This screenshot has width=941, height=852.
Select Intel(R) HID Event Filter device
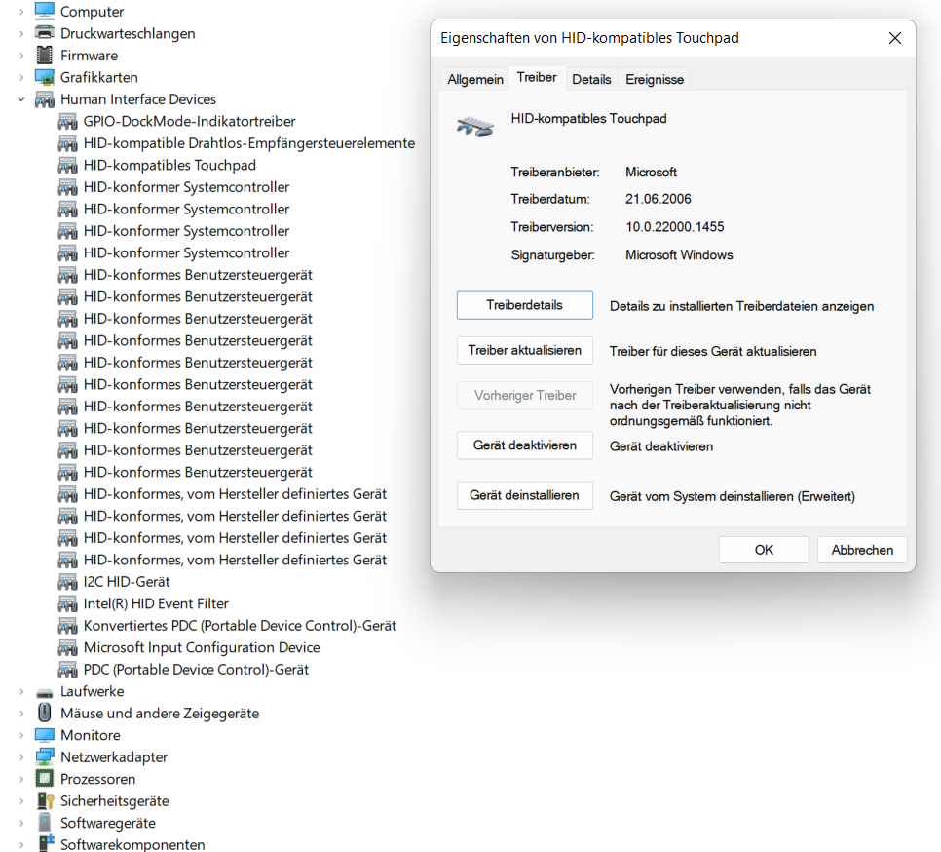[x=156, y=603]
